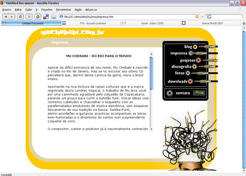This screenshot has width=246, height=176.
Task: Open the Ferramentas menu
Action: tap(63, 10)
